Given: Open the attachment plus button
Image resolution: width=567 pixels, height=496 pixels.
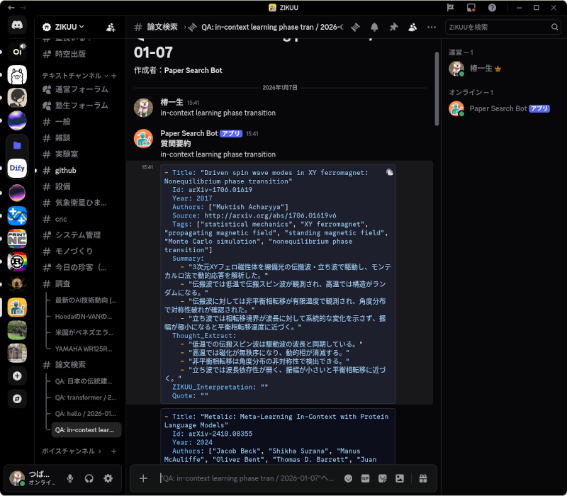Looking at the screenshot, I should [143, 478].
